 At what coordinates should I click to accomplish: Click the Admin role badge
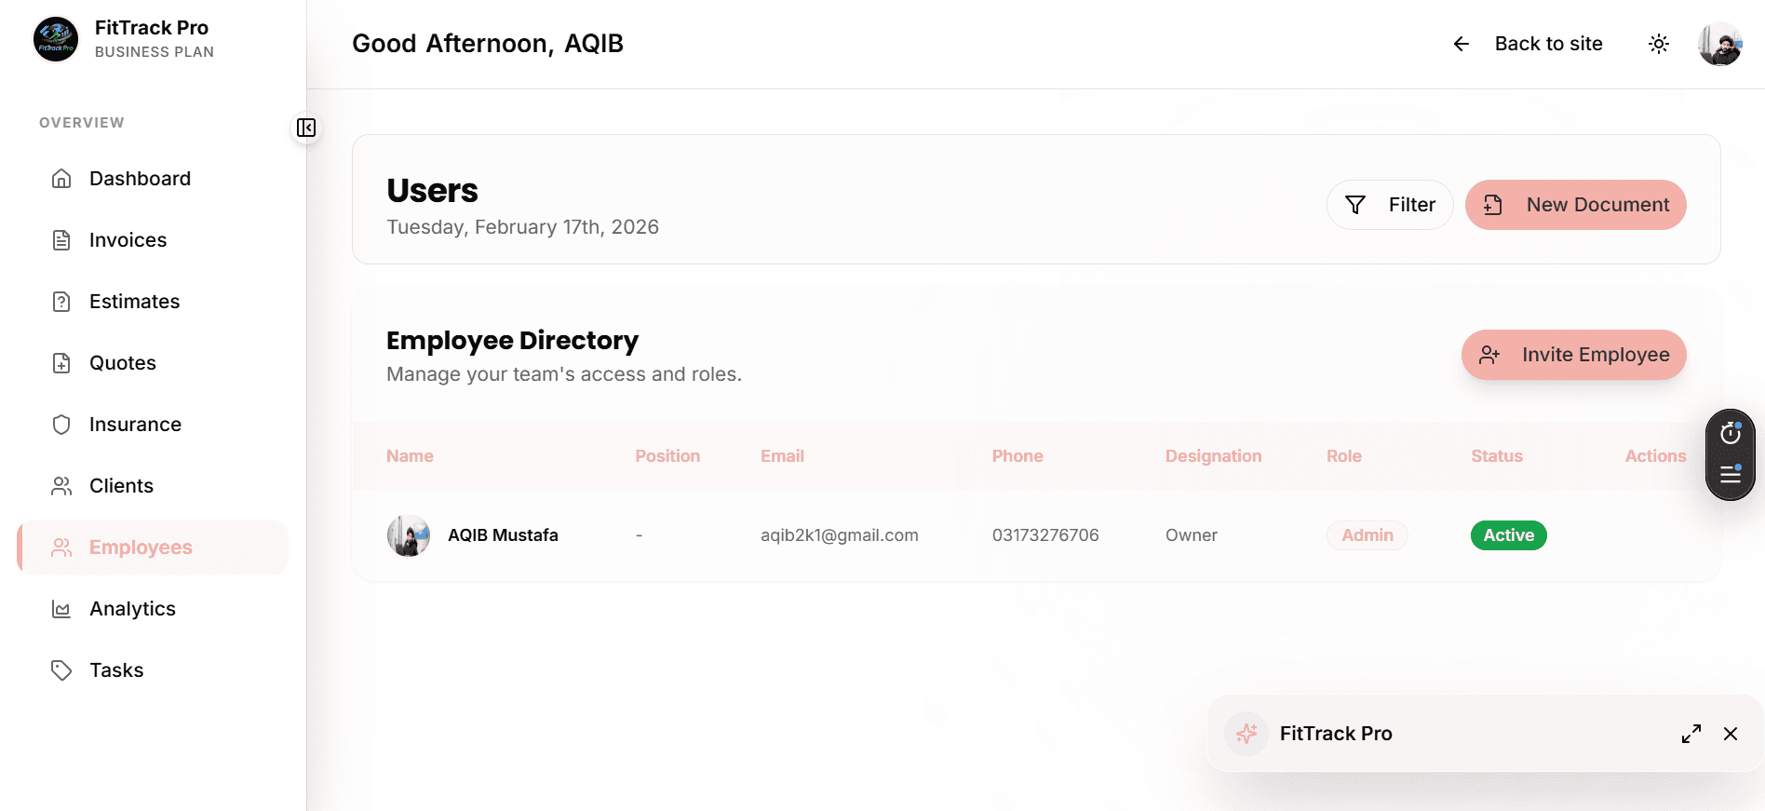point(1368,535)
